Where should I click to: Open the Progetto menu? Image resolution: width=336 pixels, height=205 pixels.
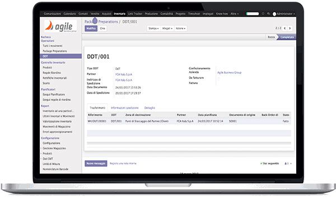pos(180,14)
